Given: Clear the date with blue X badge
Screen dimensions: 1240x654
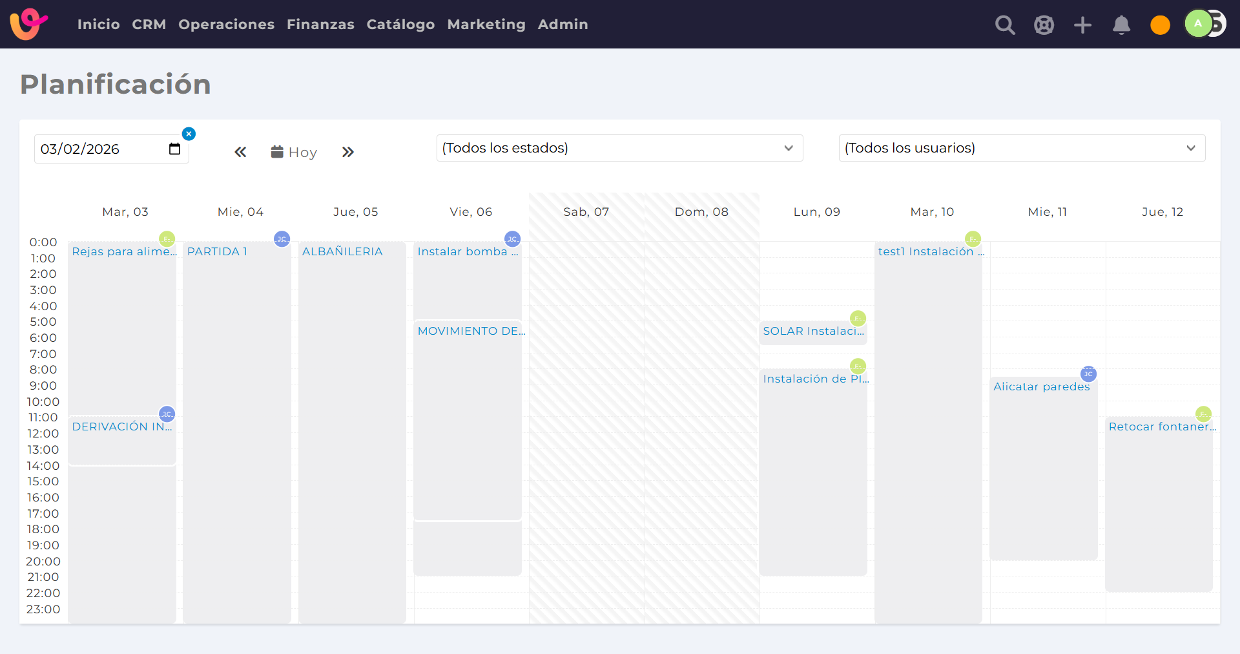Looking at the screenshot, I should tap(189, 134).
